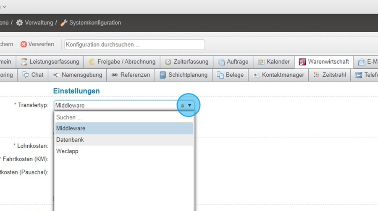
Task: Click the red Verwerfen discard icon
Action: tap(24, 44)
